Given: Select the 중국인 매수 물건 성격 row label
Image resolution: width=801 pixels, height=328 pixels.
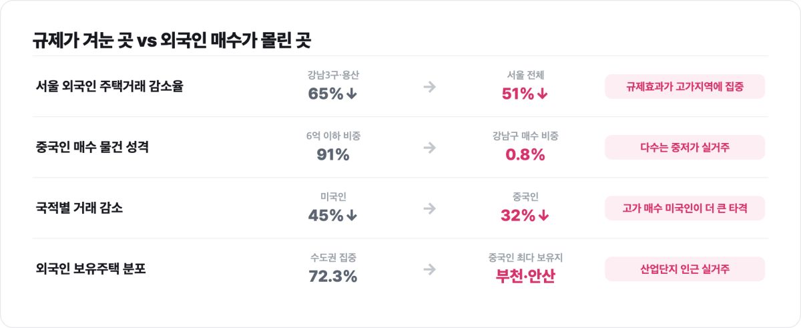Looking at the screenshot, I should [92, 147].
